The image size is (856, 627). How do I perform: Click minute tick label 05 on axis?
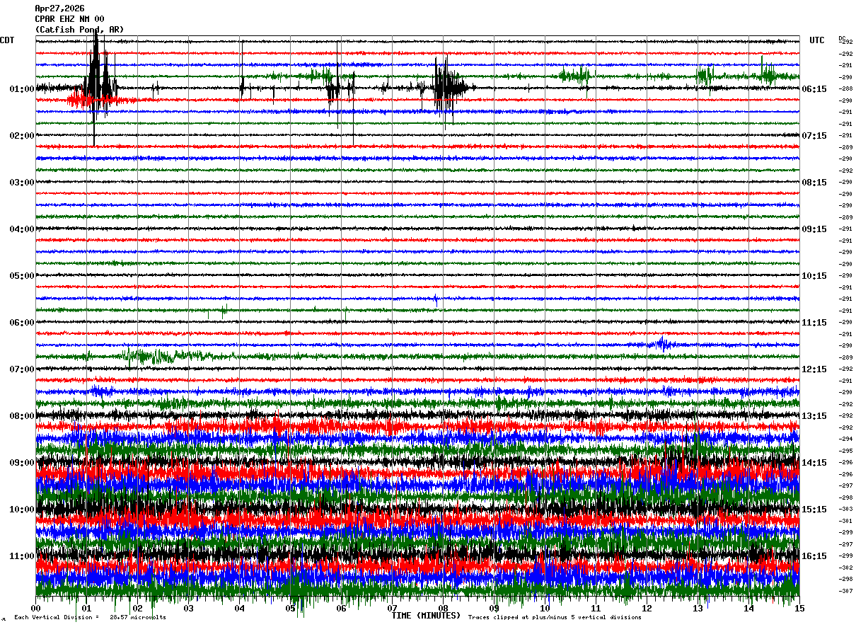coord(290,608)
